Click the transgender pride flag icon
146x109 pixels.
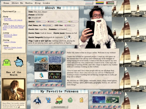point(89,3)
